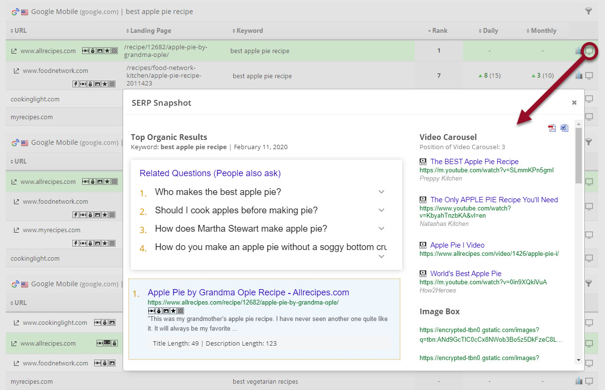This screenshot has height=390, width=605.
Task: Click the filter funnel icon at top right
Action: [x=589, y=11]
